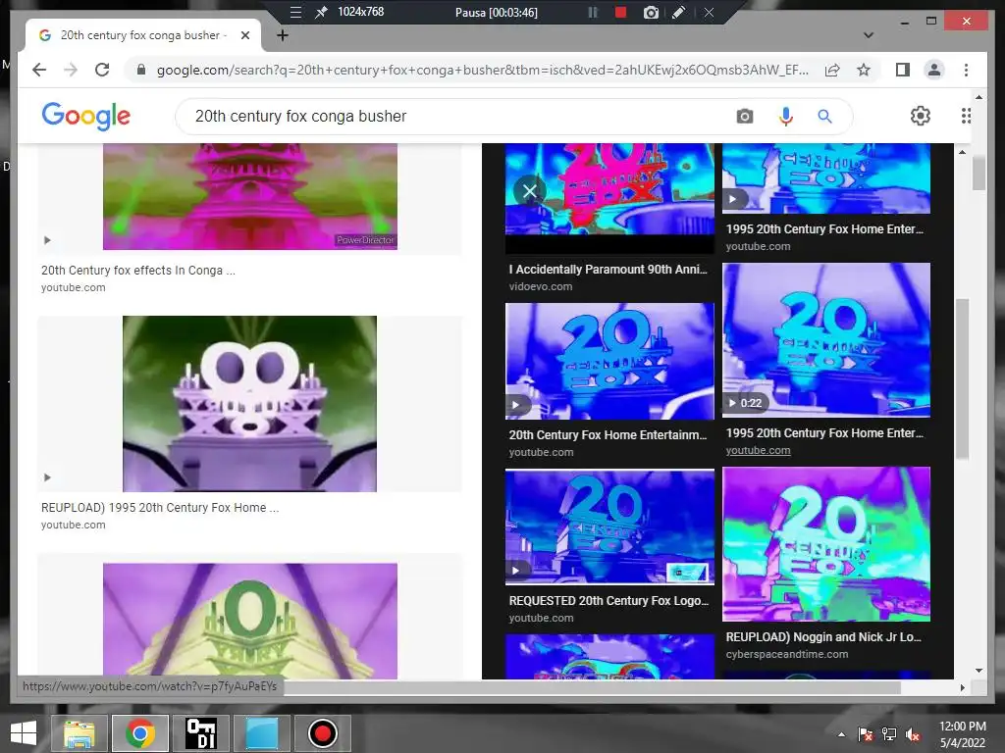Click the recorder pin icon
The height and width of the screenshot is (753, 1005).
(321, 12)
